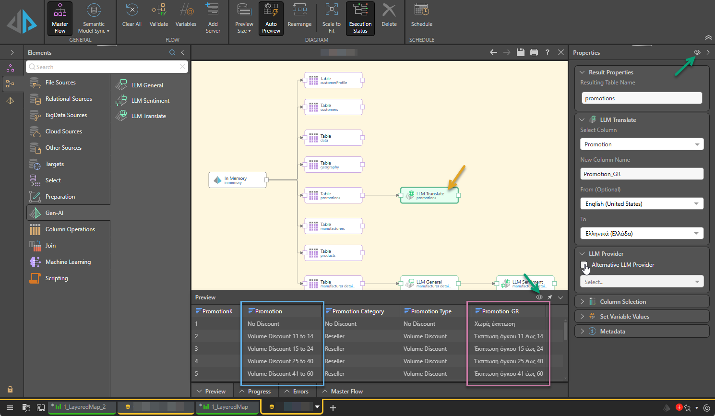715x416 pixels.
Task: Open the Schedule tool
Action: (x=421, y=16)
